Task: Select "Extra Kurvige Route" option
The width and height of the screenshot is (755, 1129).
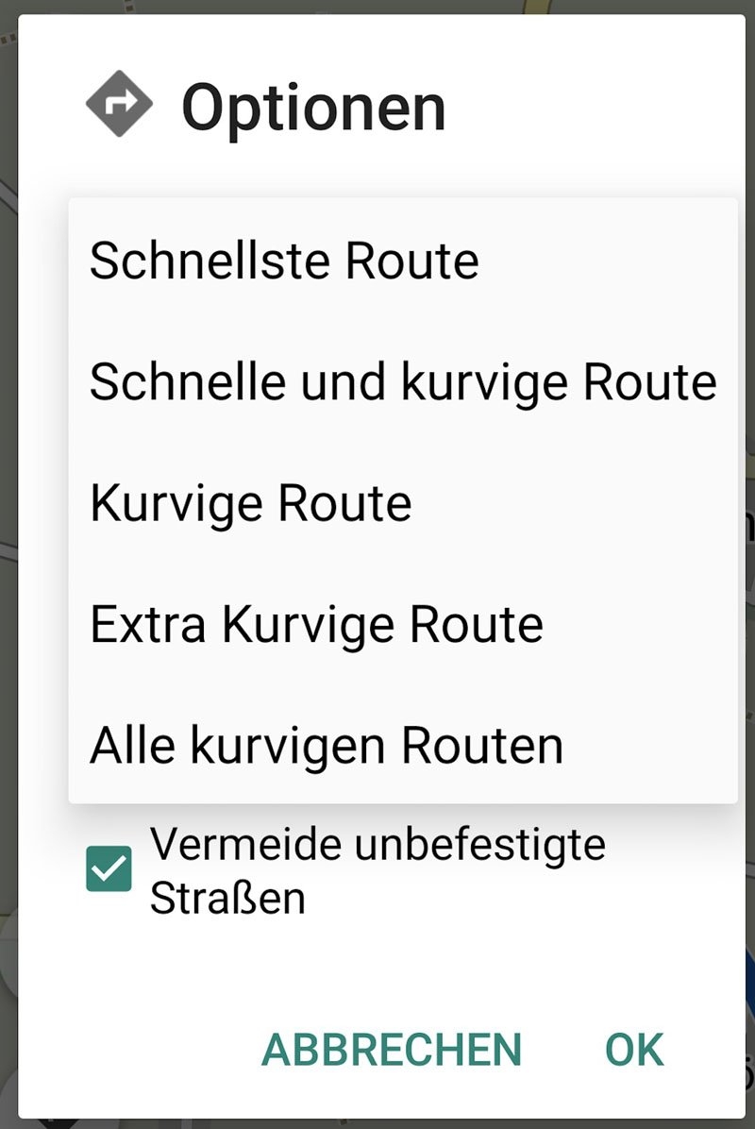Action: point(316,624)
